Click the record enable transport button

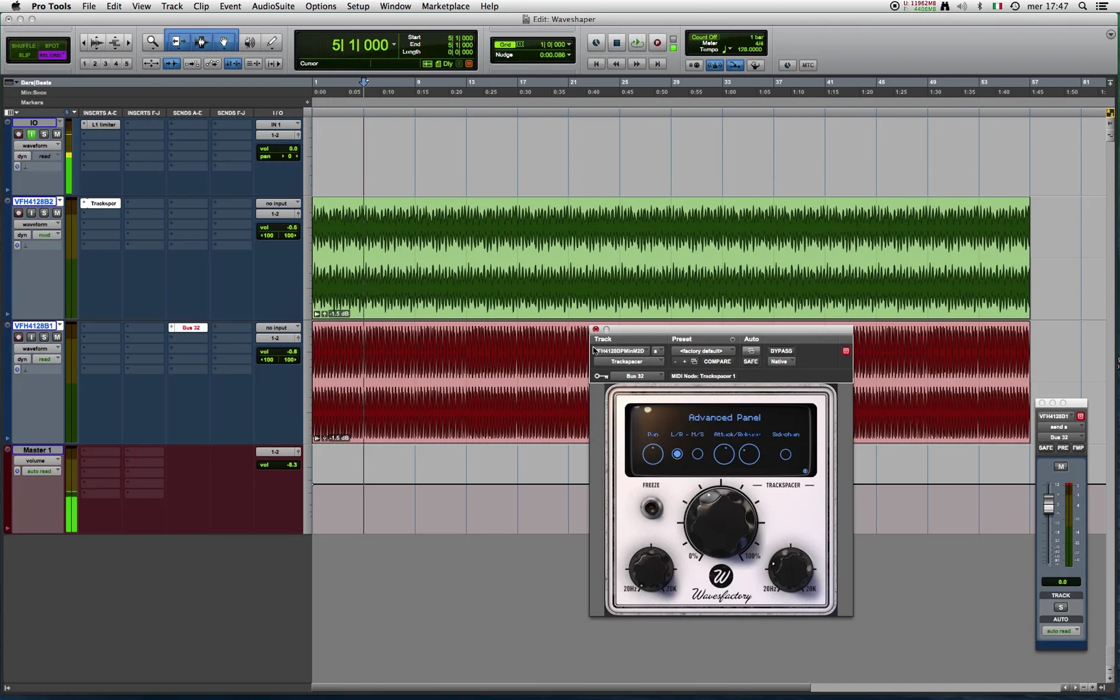tap(657, 43)
